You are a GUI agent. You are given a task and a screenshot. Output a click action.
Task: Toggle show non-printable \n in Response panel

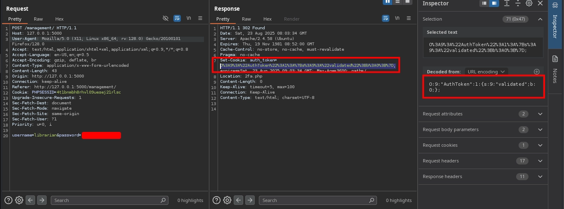pyautogui.click(x=397, y=19)
